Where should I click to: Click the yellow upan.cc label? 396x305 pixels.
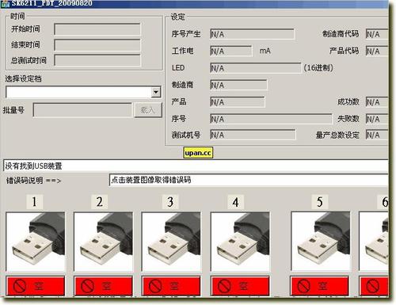(198, 153)
